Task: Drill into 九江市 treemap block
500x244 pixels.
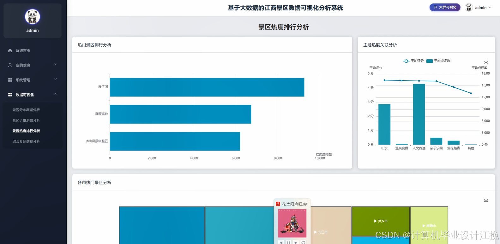Action: tap(331, 225)
